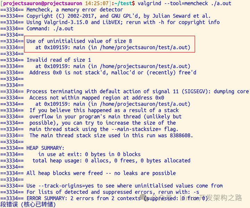
Task: Click the 'Copyright (C) 2002-2017' line
Action: tap(118, 16)
